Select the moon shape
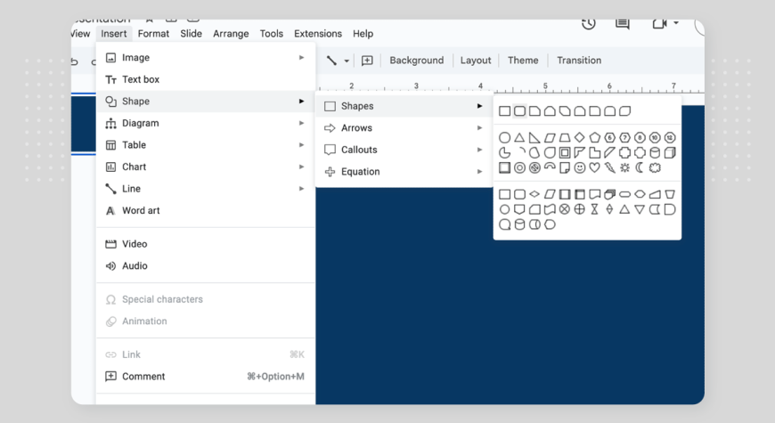Viewport: 775px width, 423px height. pos(640,168)
